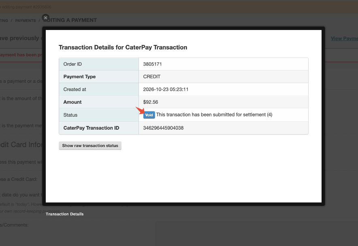The height and width of the screenshot is (246, 358).
Task: Focus the comments text area behind modal
Action: pos(257,234)
